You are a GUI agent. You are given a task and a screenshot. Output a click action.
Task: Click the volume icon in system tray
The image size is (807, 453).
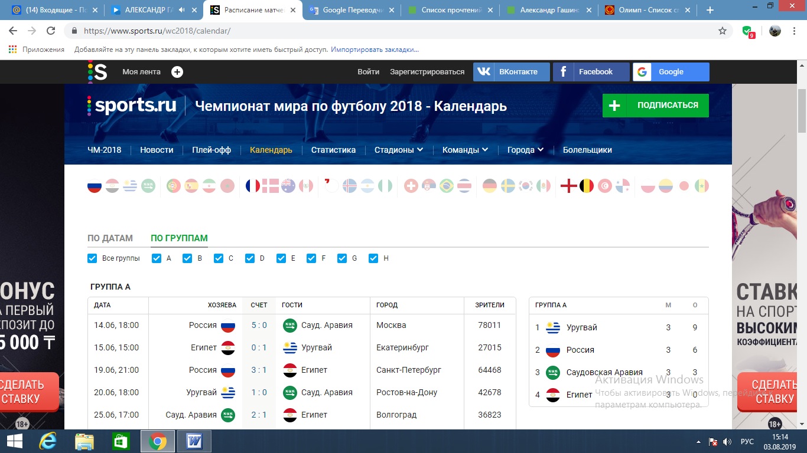(x=727, y=442)
